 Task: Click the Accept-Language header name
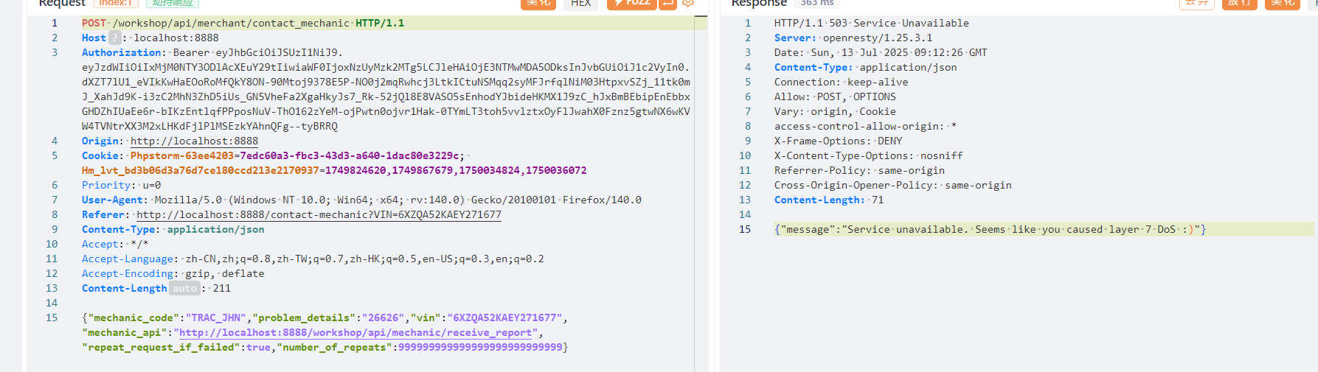pyautogui.click(x=128, y=259)
